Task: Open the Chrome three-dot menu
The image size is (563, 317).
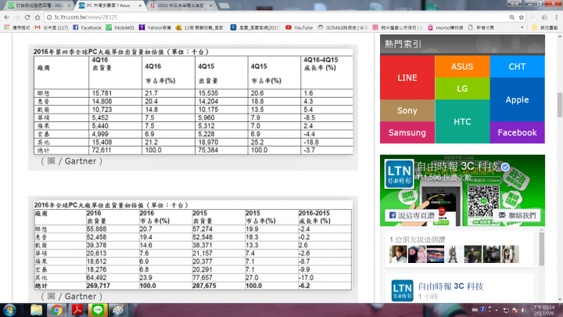Action: pos(557,17)
